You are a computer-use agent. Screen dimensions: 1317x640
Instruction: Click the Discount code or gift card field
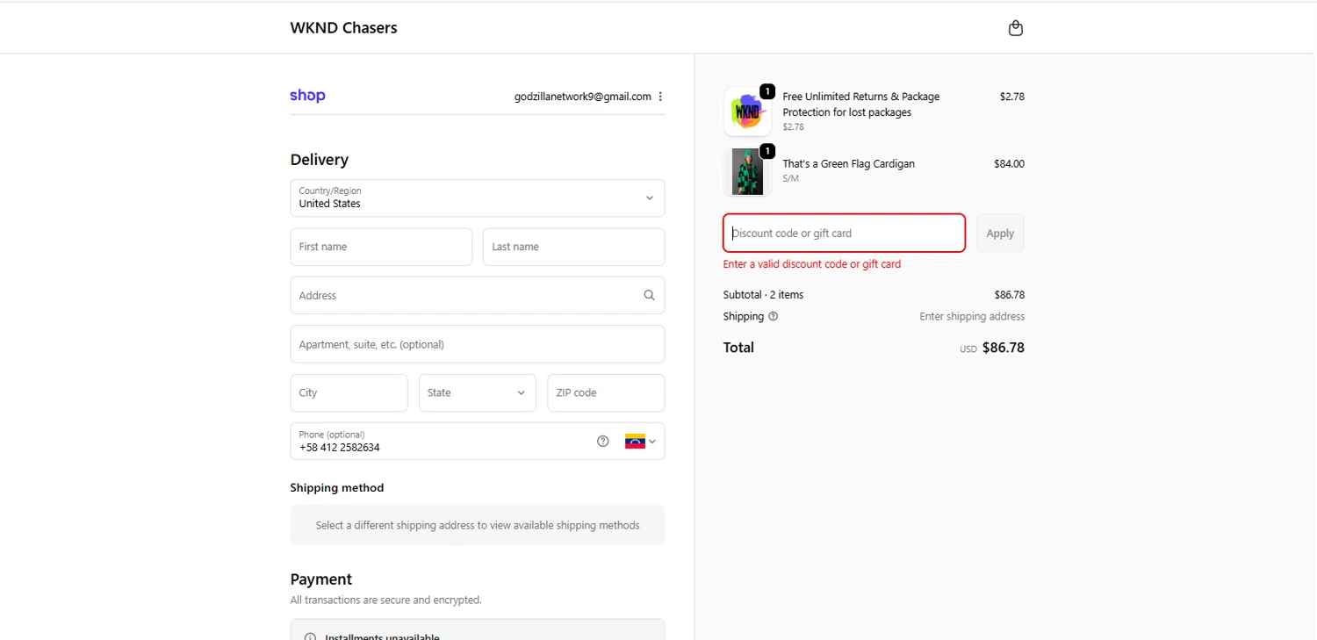click(844, 234)
